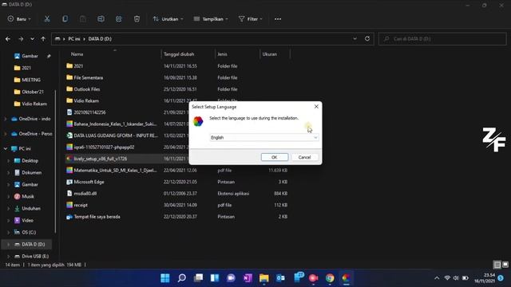This screenshot has height=287, width=511.
Task: Show hidden system tray icons
Action: [x=437, y=278]
